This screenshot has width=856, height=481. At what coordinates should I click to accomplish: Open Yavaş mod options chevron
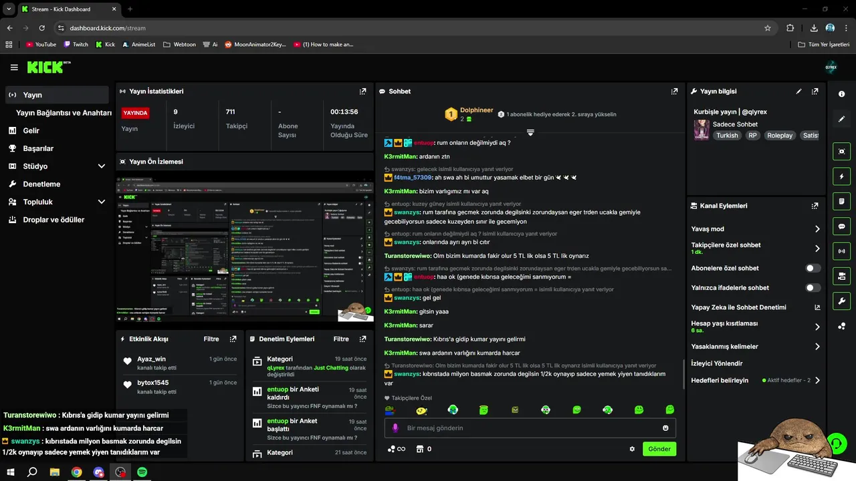point(817,229)
